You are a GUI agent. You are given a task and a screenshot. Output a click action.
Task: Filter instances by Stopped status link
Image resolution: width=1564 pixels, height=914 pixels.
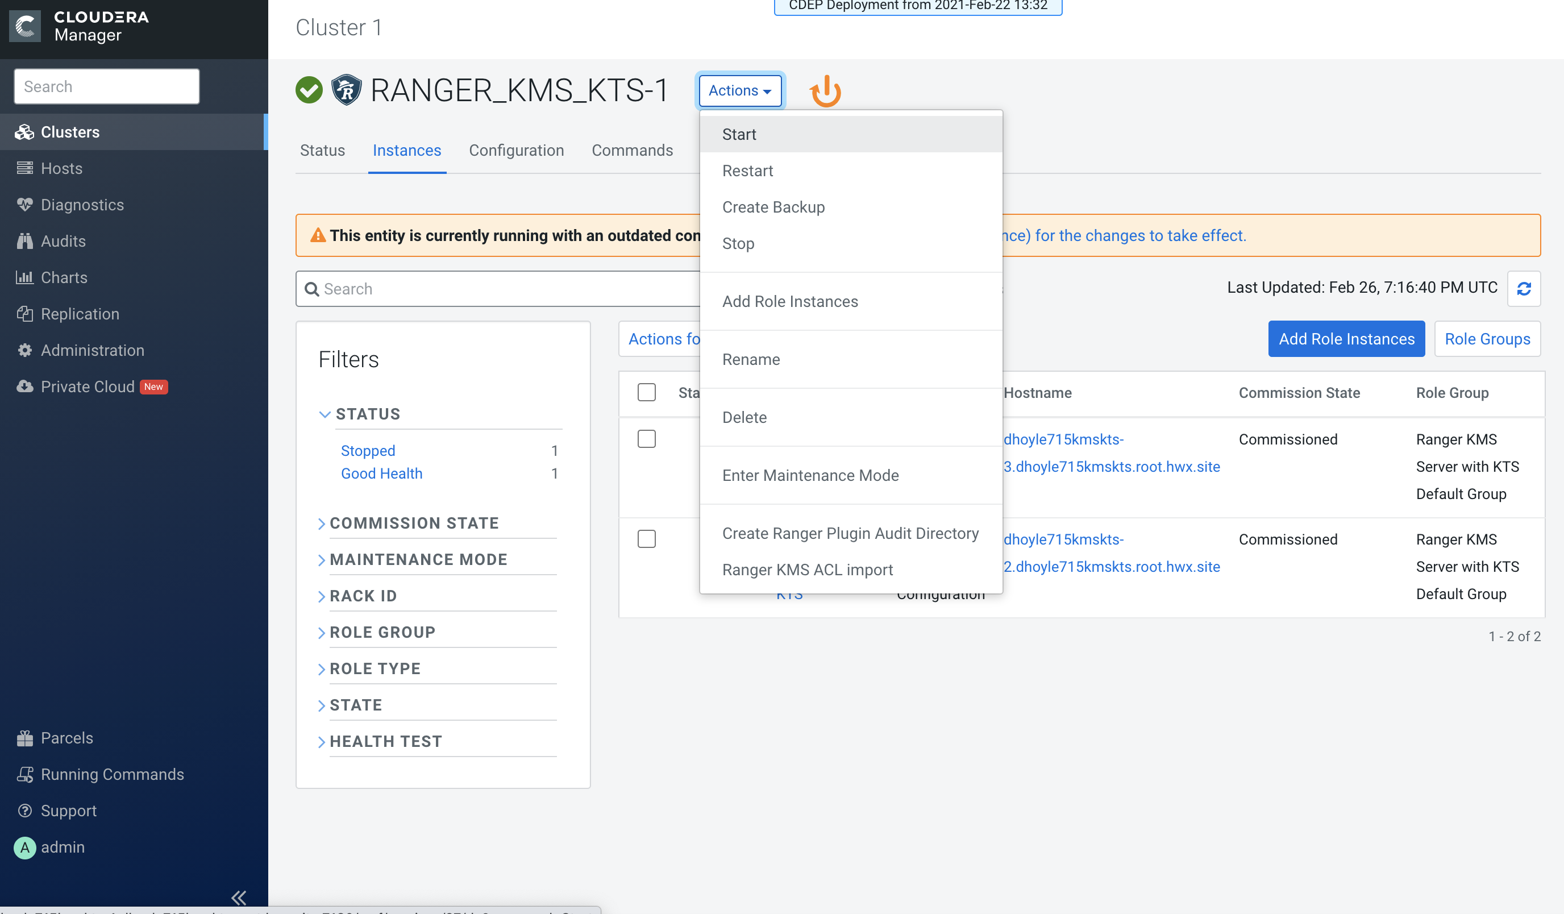click(x=368, y=451)
